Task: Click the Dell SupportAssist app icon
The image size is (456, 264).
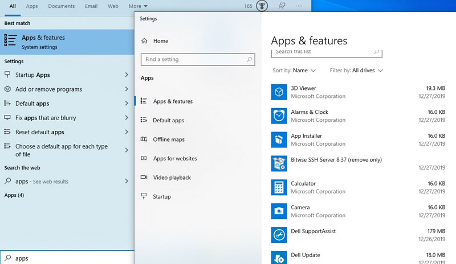Action: [279, 235]
